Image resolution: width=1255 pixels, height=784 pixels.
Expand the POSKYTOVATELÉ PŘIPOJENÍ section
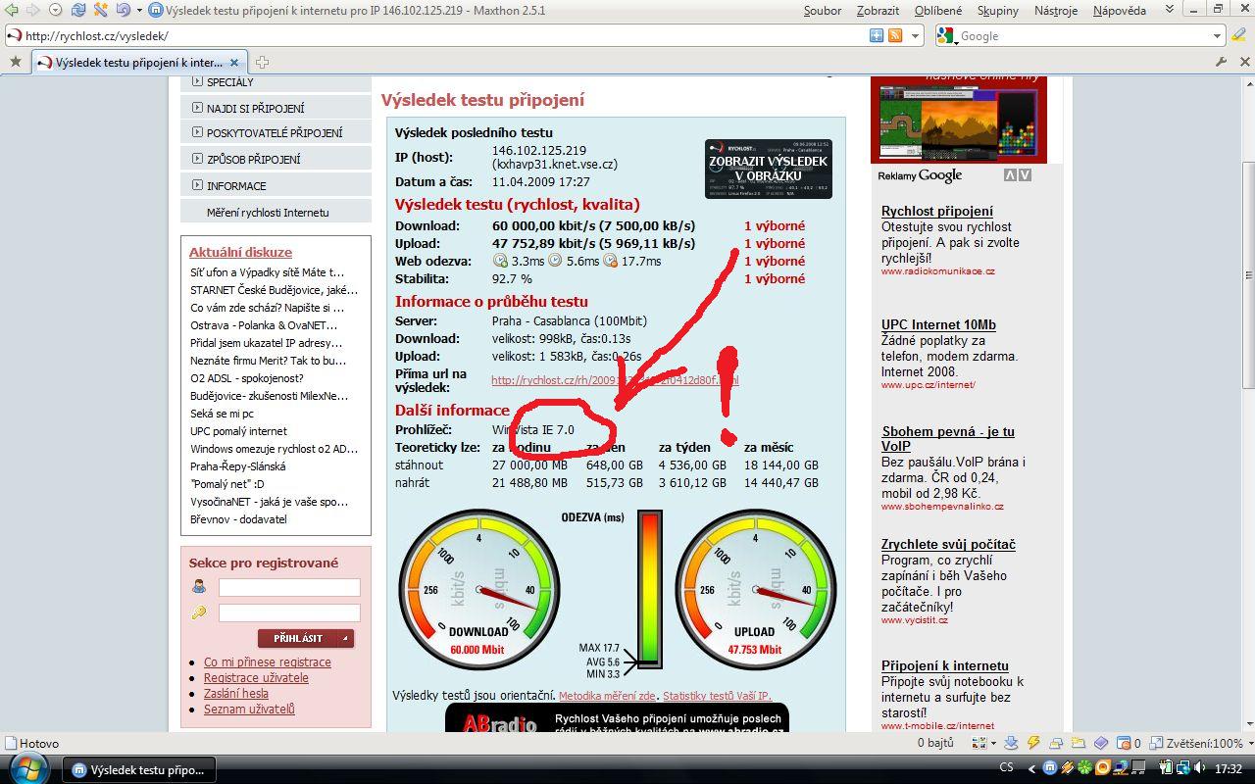tap(274, 133)
